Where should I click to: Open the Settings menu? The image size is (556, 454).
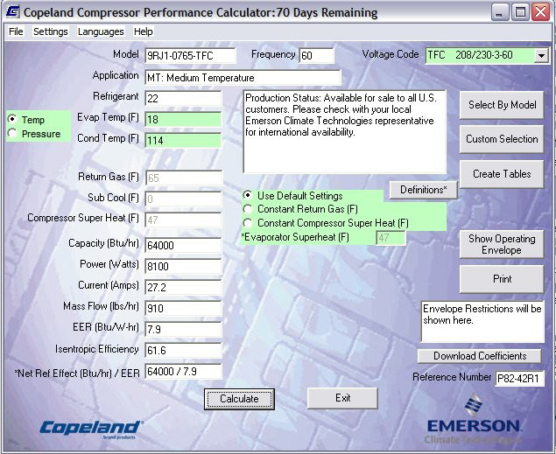tap(51, 31)
